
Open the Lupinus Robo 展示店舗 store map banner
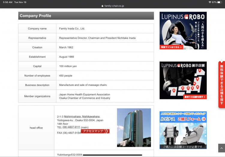click(x=183, y=80)
